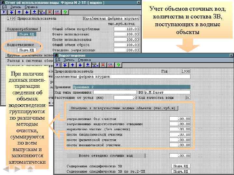This screenshot has width=234, height=175.
Task: Click value field for нормативно чистых (без очистки)
Action: [x=180, y=129]
